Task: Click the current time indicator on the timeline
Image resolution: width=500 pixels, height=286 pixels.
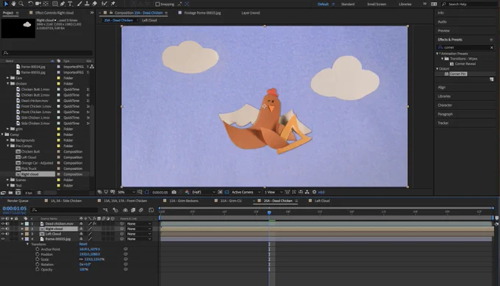Action: (269, 212)
